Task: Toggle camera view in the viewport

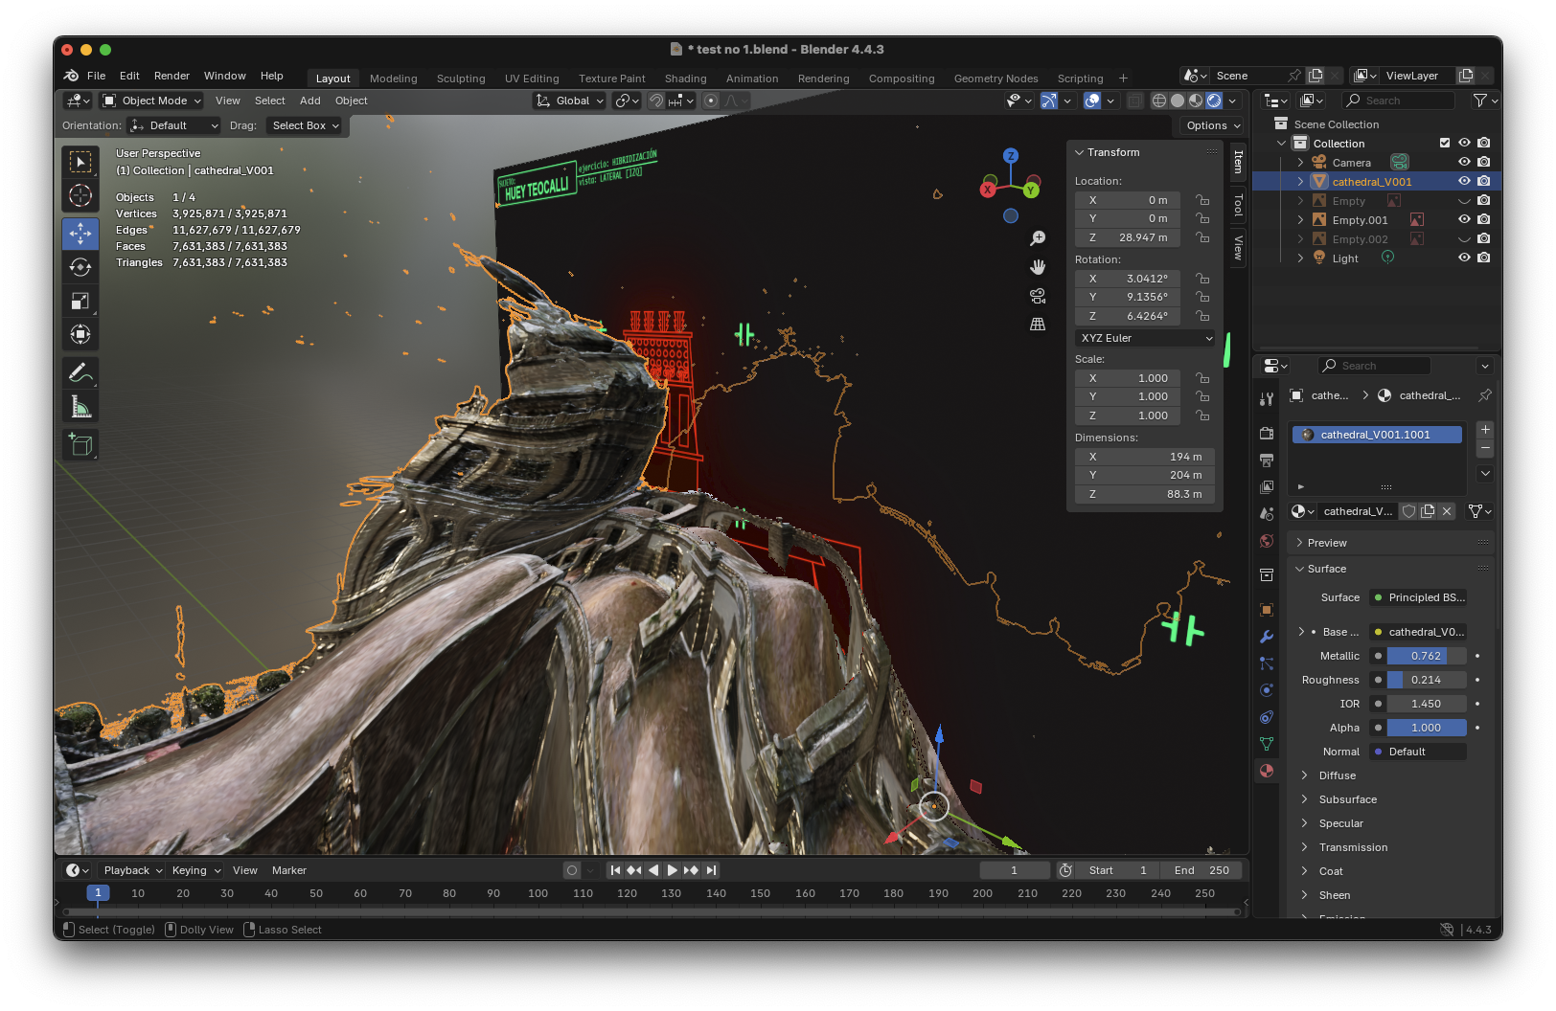Action: (1037, 296)
